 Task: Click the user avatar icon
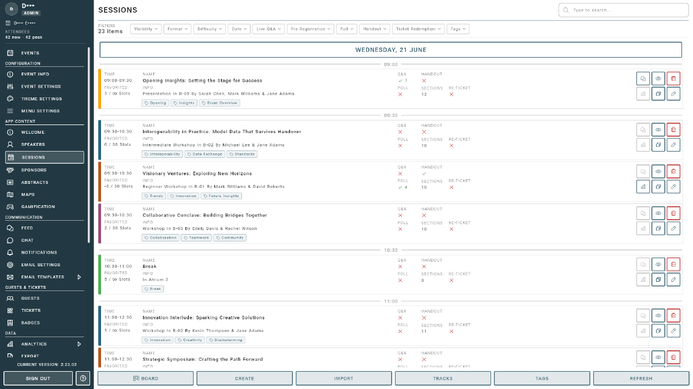tap(12, 9)
